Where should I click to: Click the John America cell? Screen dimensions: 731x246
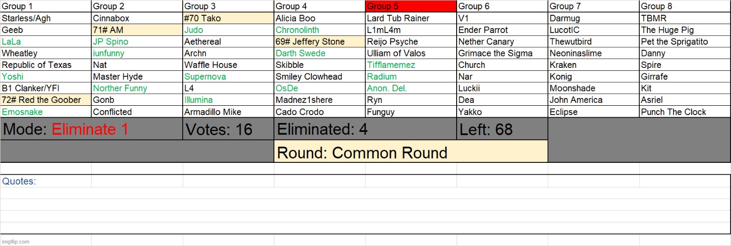point(576,100)
